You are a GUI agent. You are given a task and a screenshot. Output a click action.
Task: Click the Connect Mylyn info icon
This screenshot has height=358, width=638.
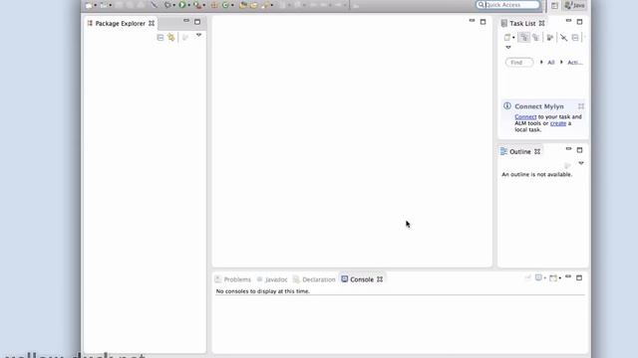[507, 106]
